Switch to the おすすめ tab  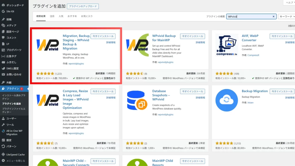[72, 16]
